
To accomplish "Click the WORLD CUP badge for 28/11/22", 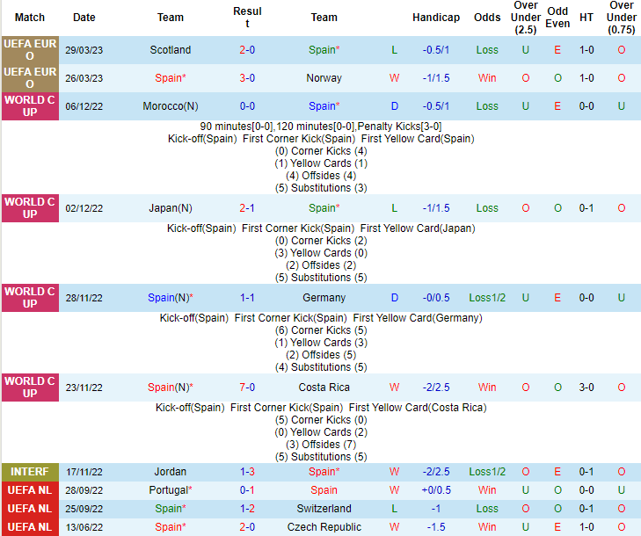I will coord(30,298).
